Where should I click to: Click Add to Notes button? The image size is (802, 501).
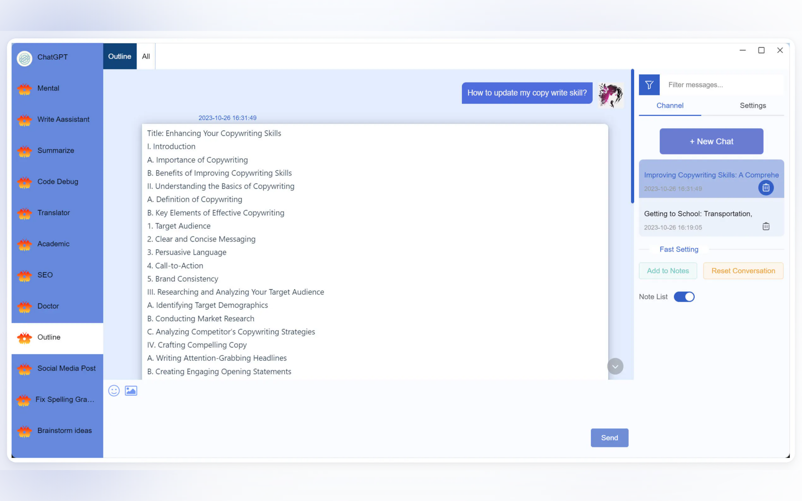coord(668,271)
